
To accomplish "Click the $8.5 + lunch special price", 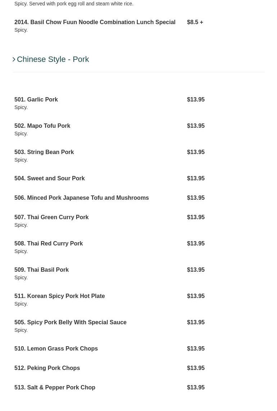I will [x=195, y=22].
